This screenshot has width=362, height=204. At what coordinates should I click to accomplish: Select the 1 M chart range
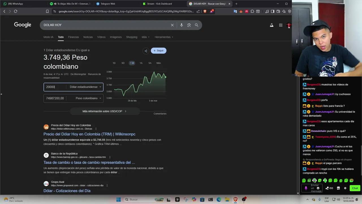(x=132, y=63)
